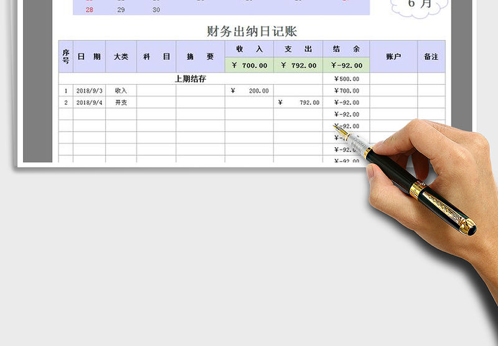Click the 大类 column header

click(121, 57)
